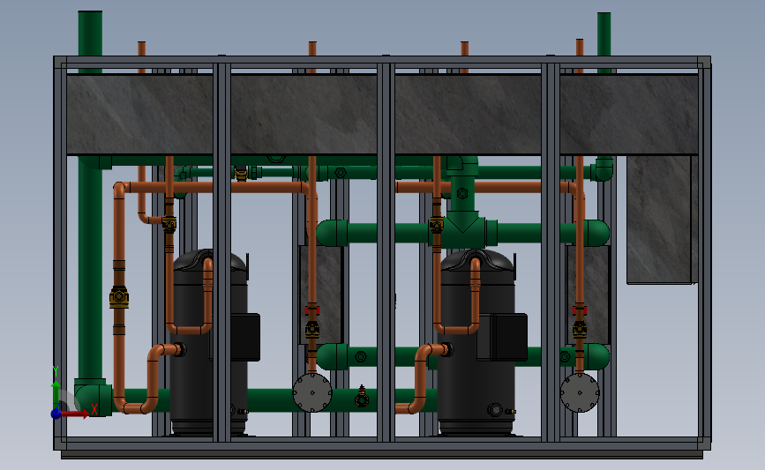Image resolution: width=765 pixels, height=470 pixels.
Task: Select the thin green pipe stub above the top-right frame
Action: pos(604,35)
